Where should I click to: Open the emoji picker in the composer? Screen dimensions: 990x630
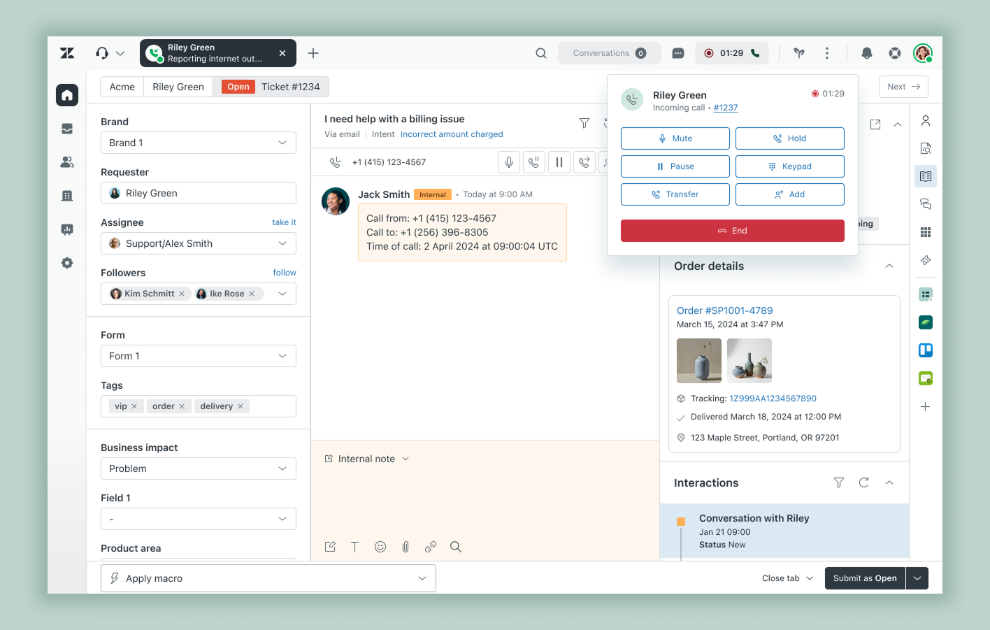pyautogui.click(x=380, y=547)
